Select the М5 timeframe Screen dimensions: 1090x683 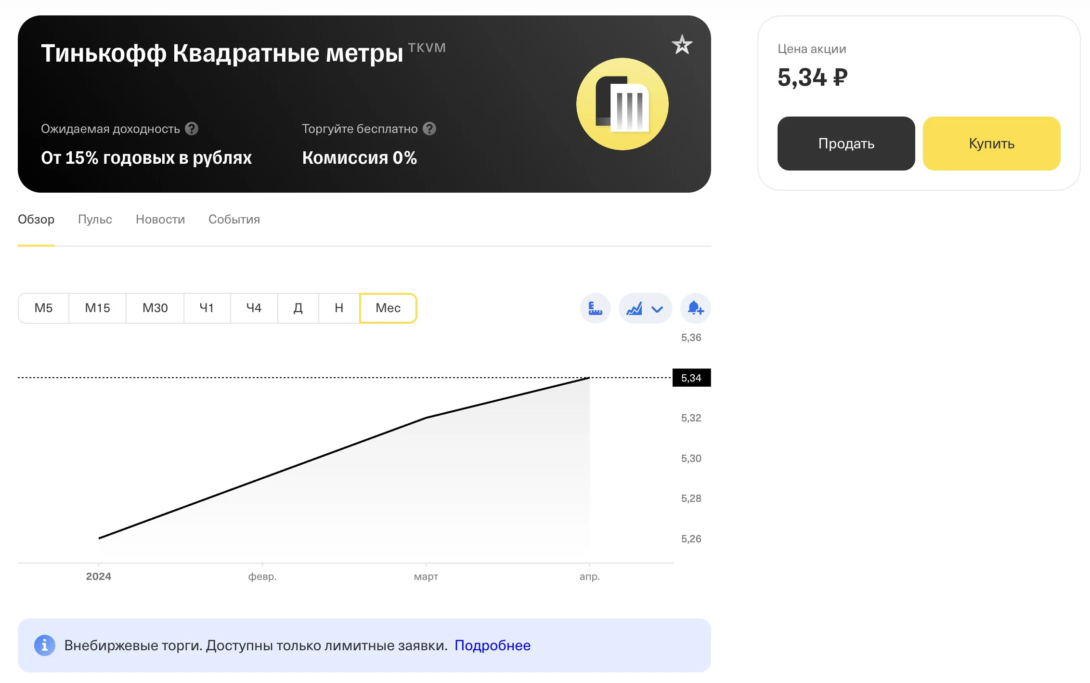coord(43,308)
